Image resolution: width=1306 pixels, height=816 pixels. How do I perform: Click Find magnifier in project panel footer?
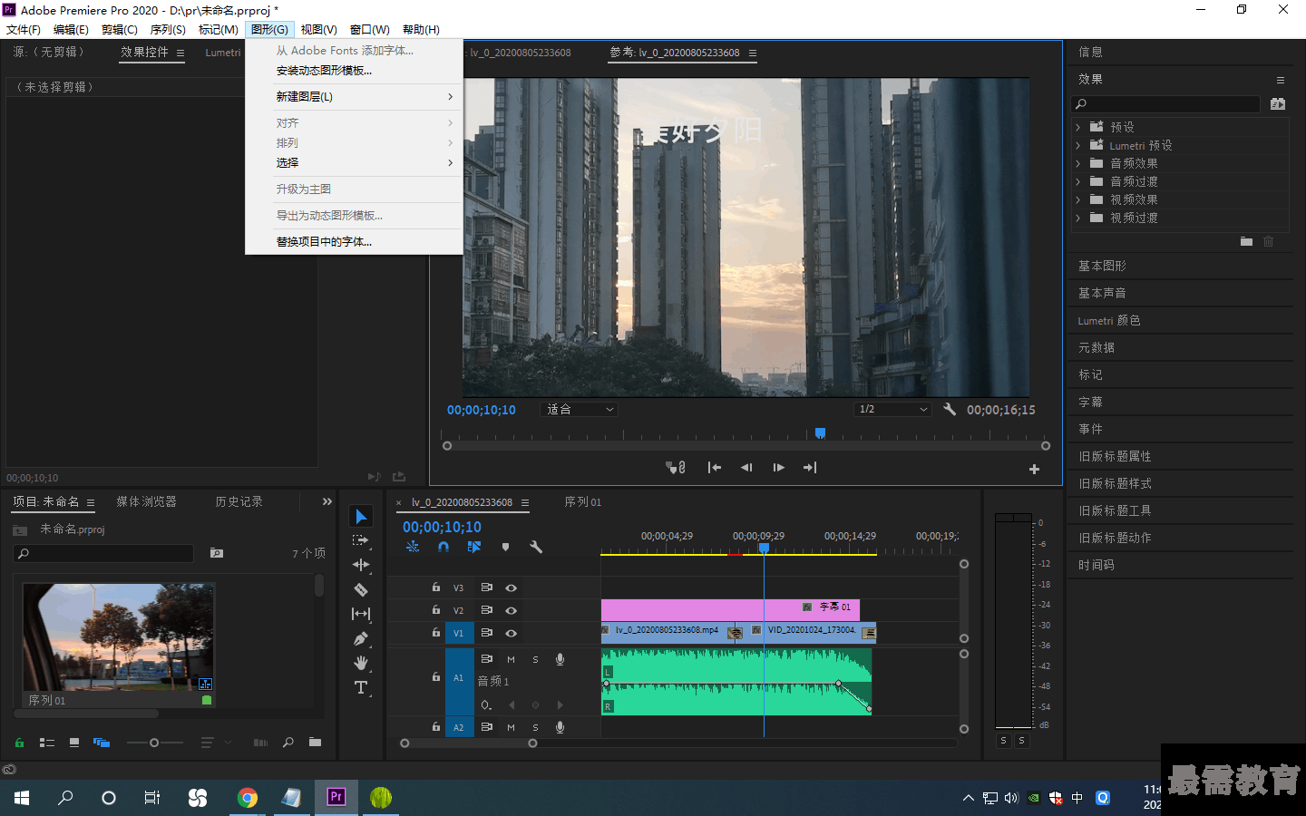(288, 743)
